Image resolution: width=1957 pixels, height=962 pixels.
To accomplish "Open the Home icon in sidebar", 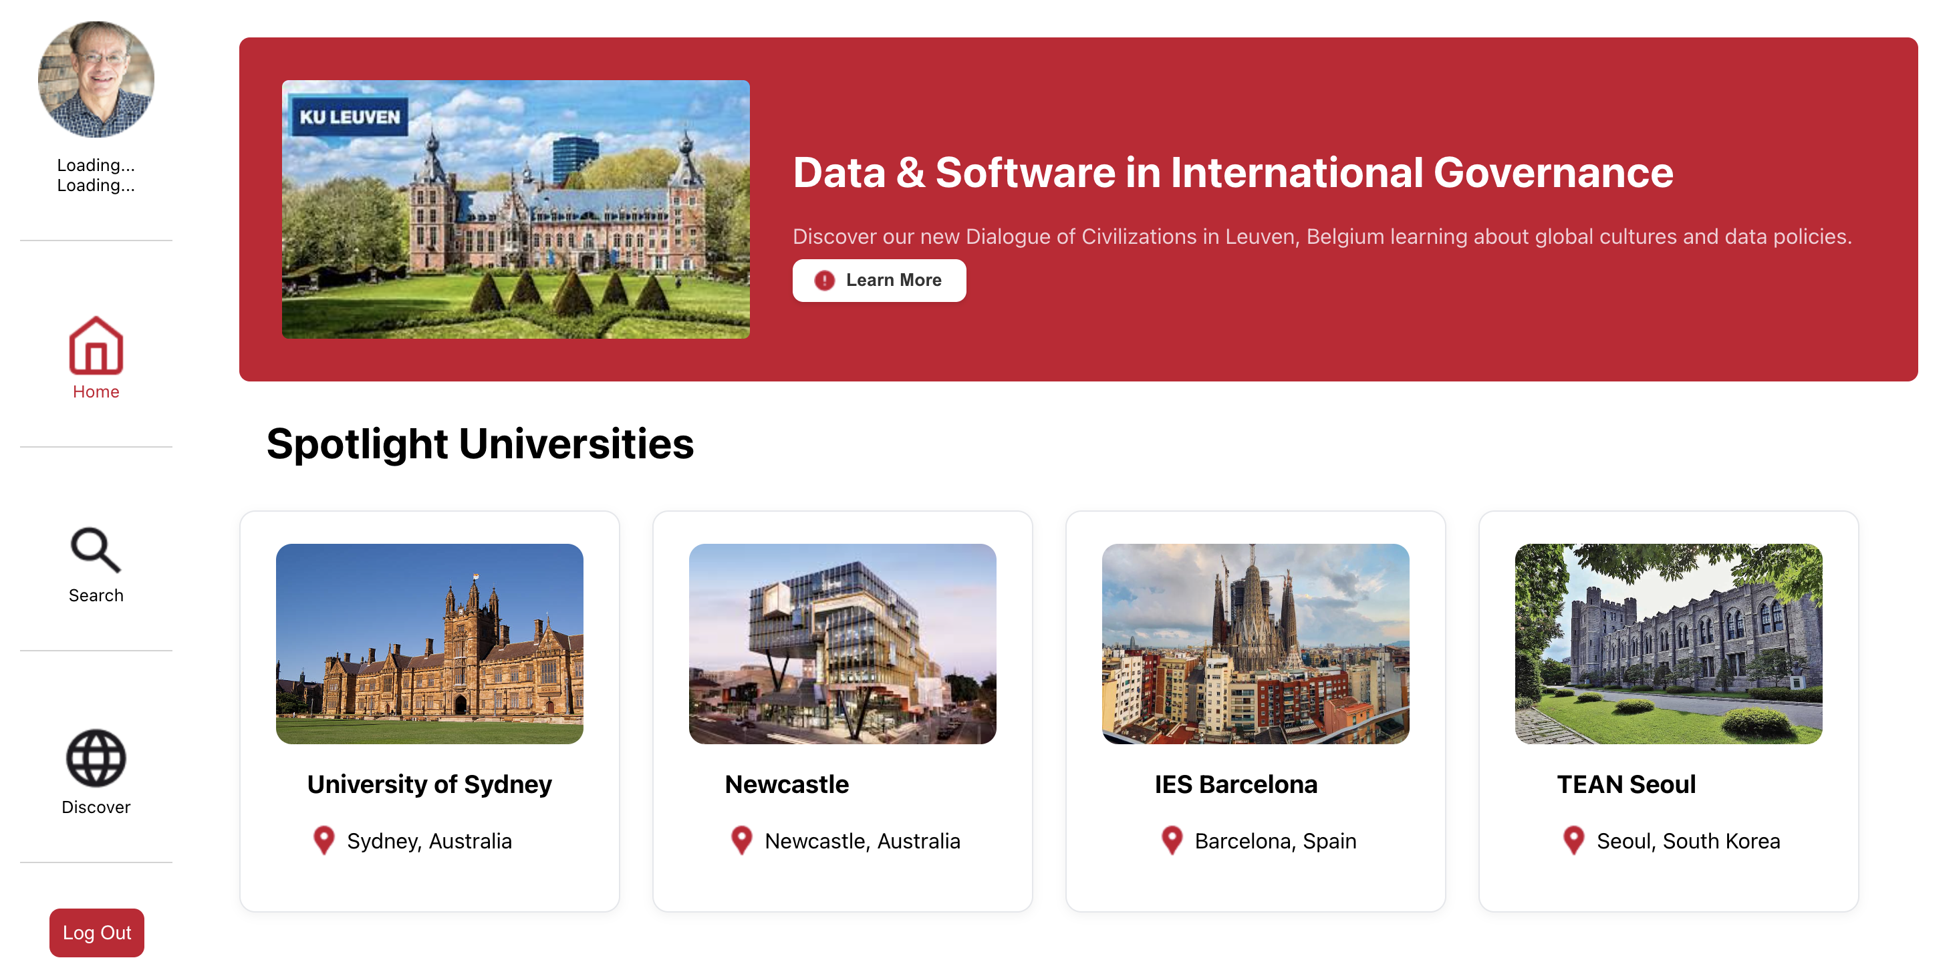I will (x=96, y=345).
